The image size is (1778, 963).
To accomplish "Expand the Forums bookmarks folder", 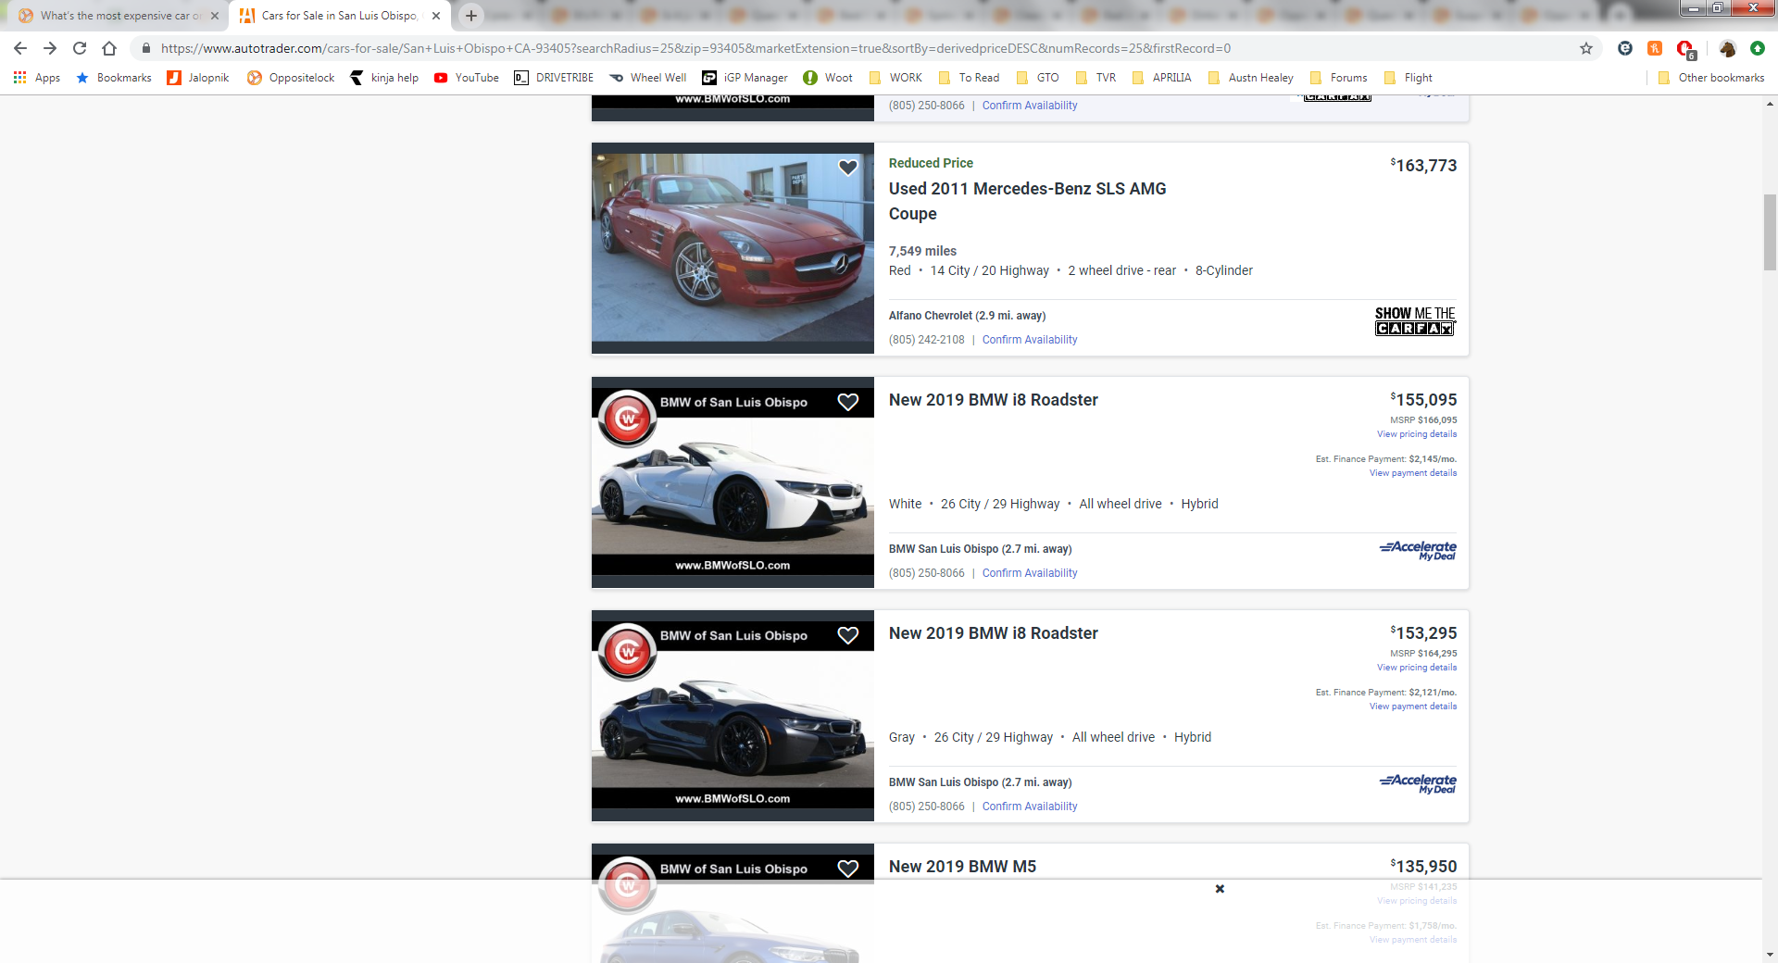I will pos(1338,78).
